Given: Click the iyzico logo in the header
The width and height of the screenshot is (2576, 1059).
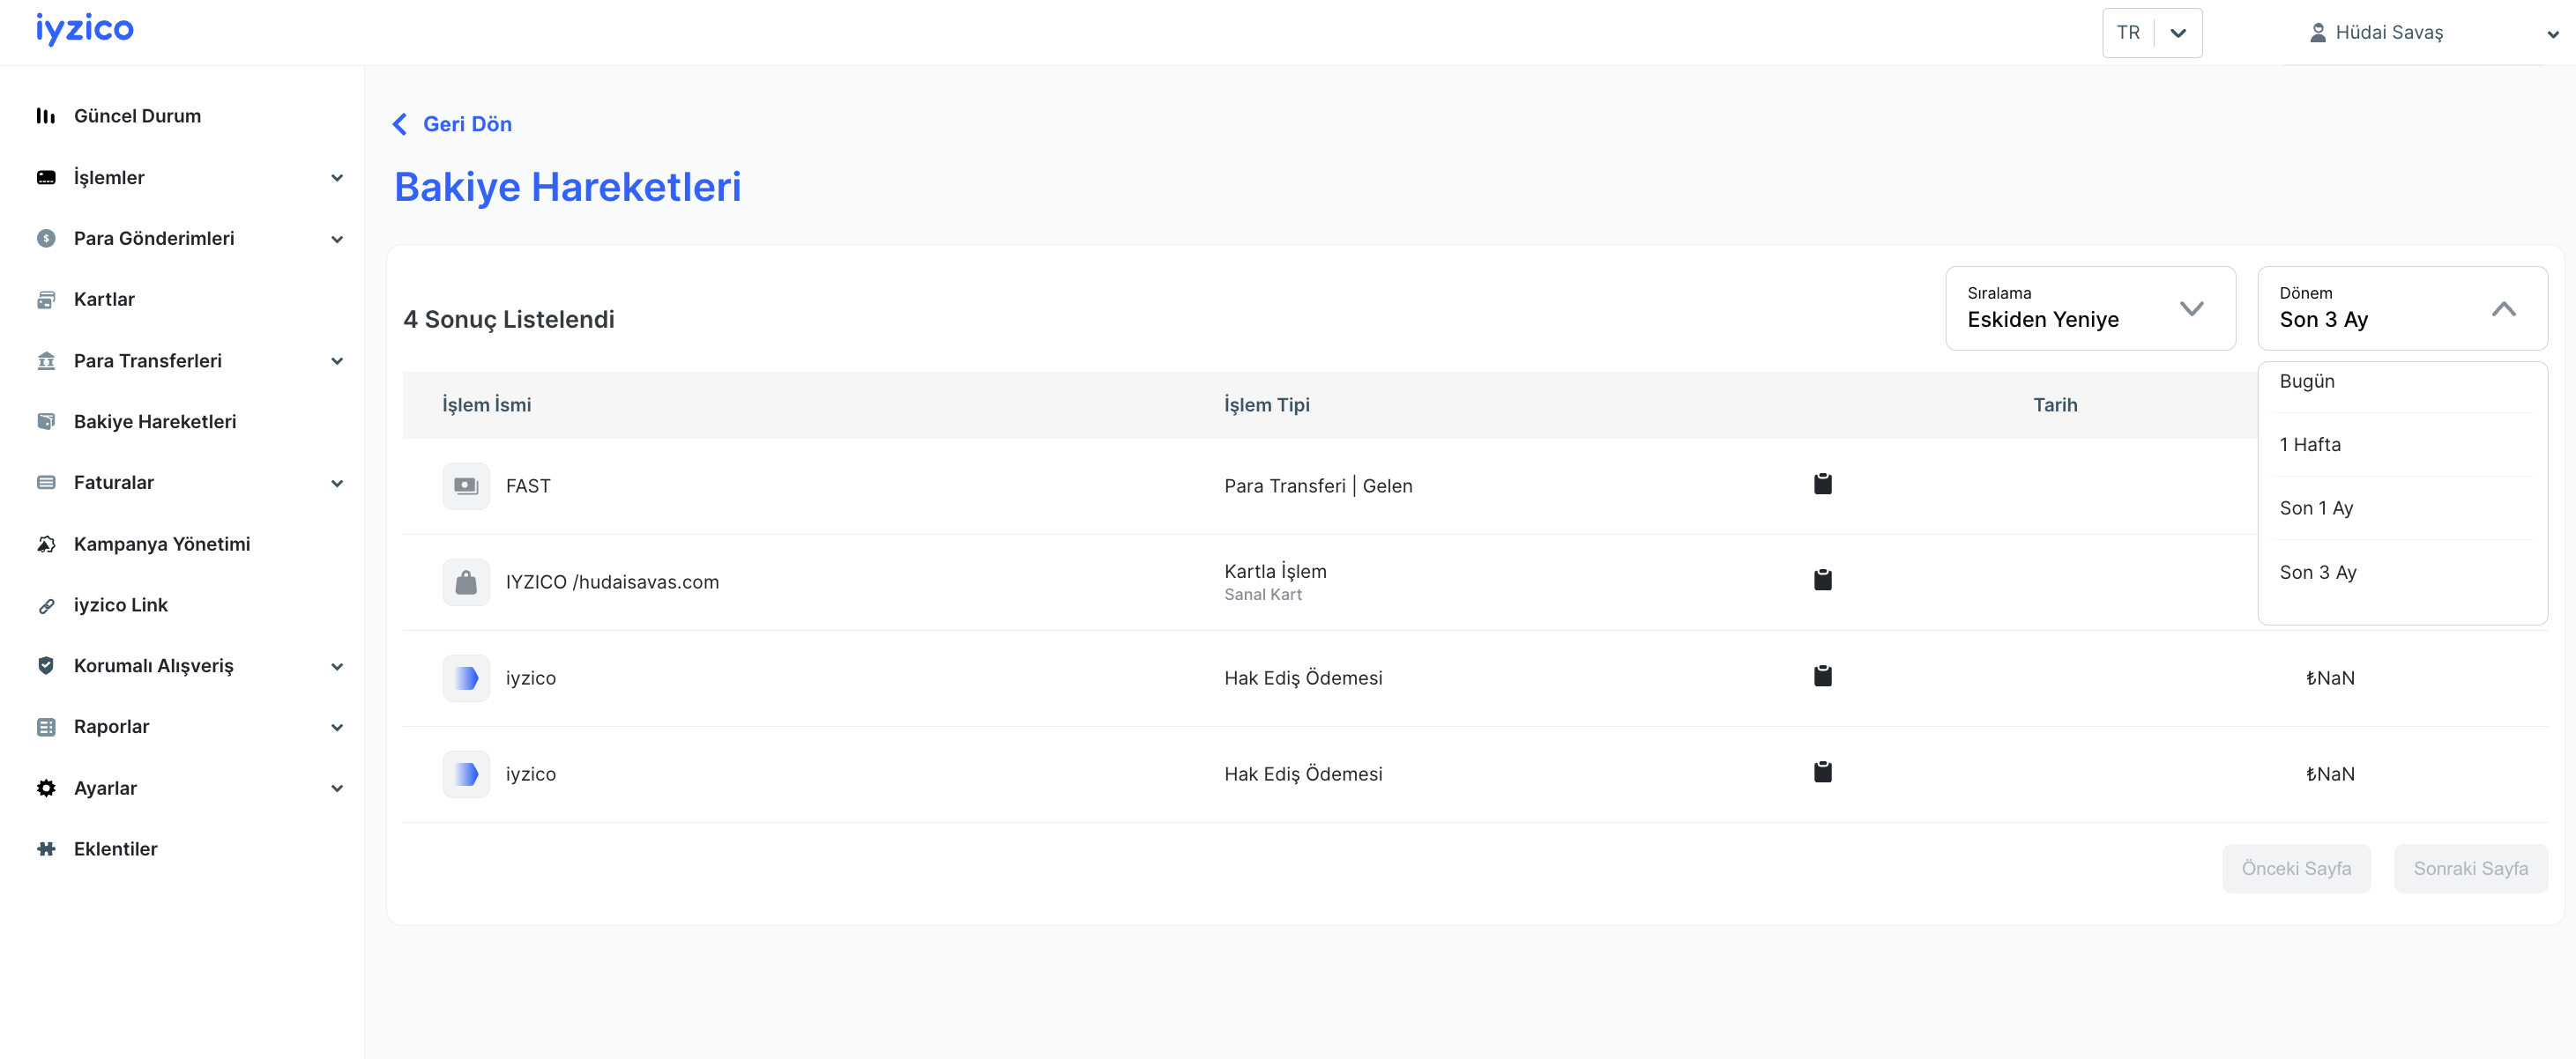Looking at the screenshot, I should [x=85, y=29].
